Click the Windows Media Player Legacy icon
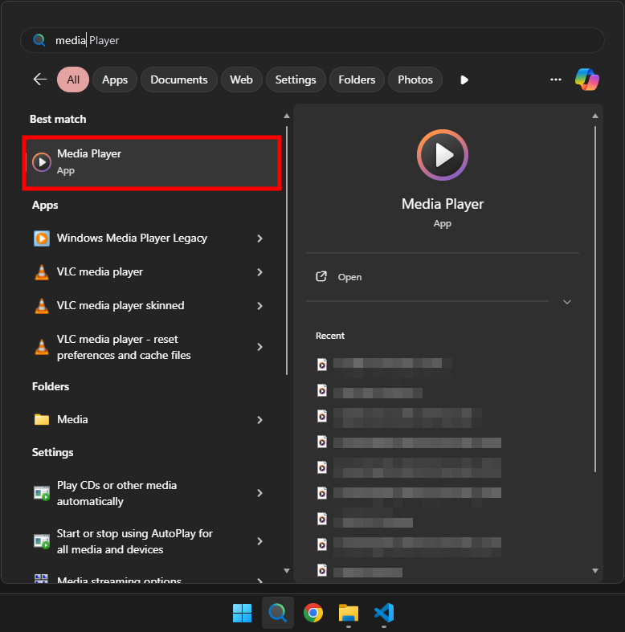This screenshot has width=625, height=632. (42, 239)
